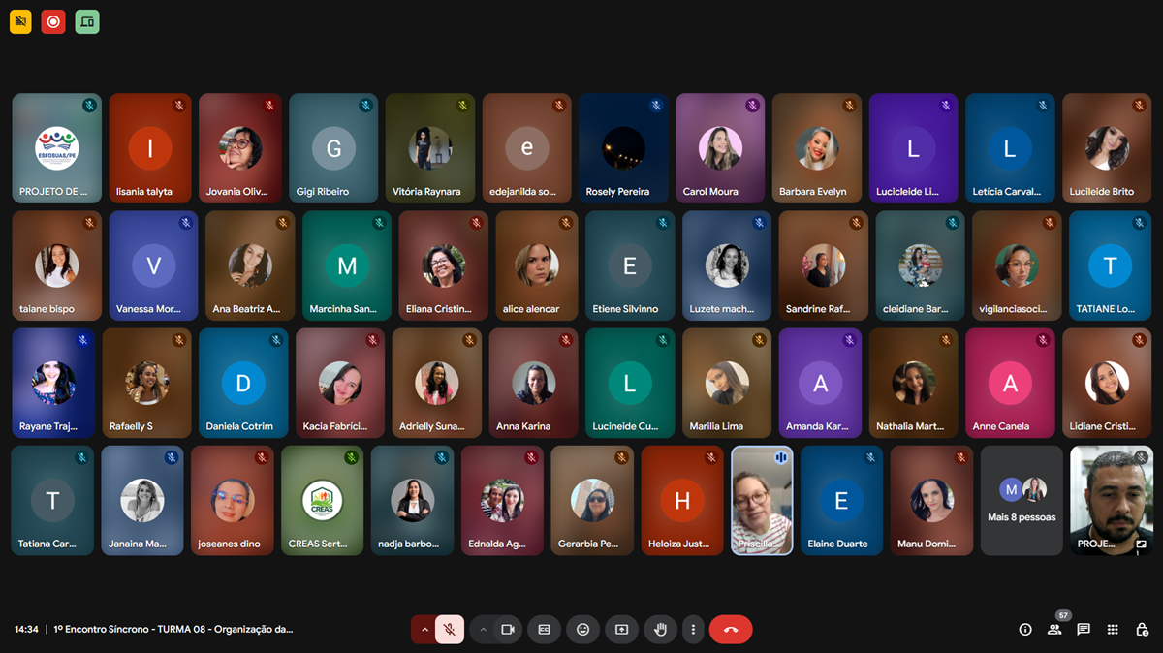Click the present screen button
The height and width of the screenshot is (653, 1163).
[x=621, y=630]
